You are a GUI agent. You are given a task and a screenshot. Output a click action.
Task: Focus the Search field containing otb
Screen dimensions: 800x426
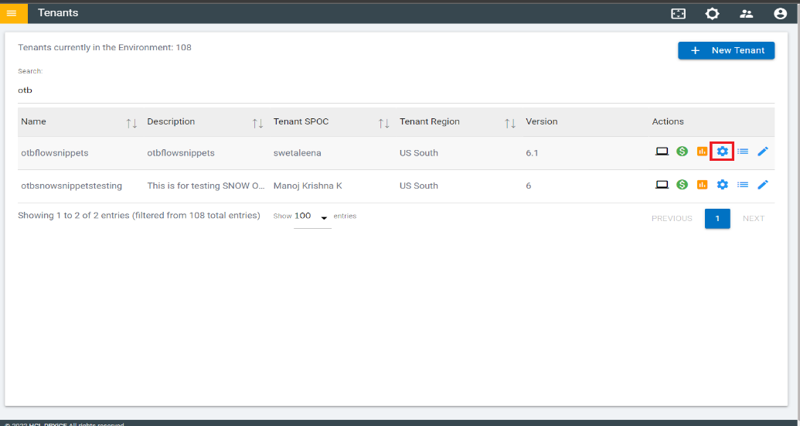tap(396, 90)
